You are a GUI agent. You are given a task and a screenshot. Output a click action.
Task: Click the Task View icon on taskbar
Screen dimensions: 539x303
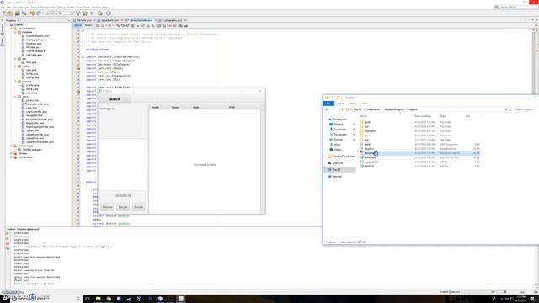click(88, 299)
